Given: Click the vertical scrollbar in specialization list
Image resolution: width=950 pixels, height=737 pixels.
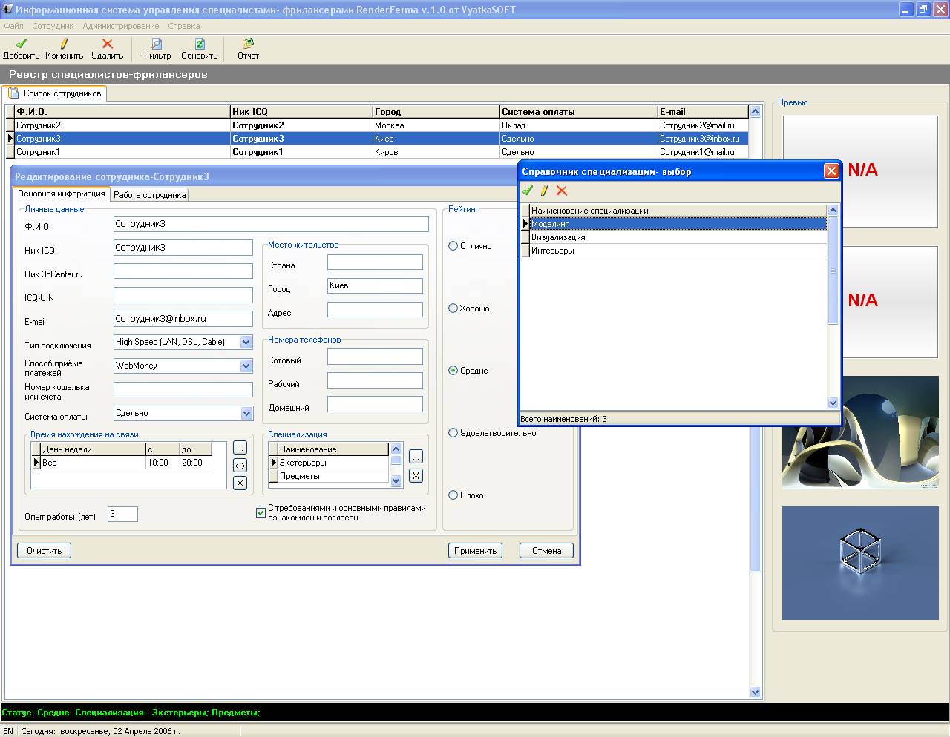Looking at the screenshot, I should click(396, 465).
